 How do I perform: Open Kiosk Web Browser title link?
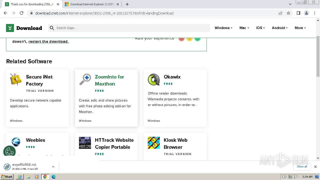pos(175,143)
